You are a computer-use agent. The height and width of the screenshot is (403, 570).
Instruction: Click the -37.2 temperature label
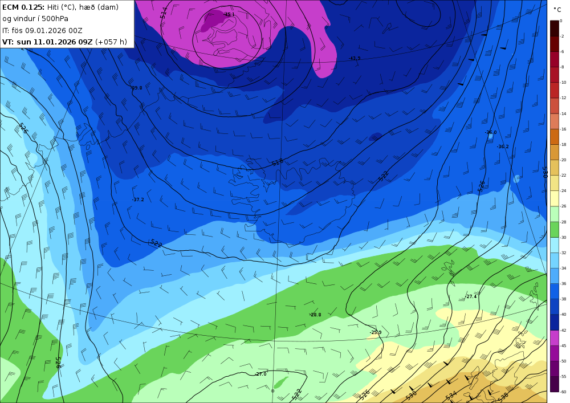click(138, 200)
